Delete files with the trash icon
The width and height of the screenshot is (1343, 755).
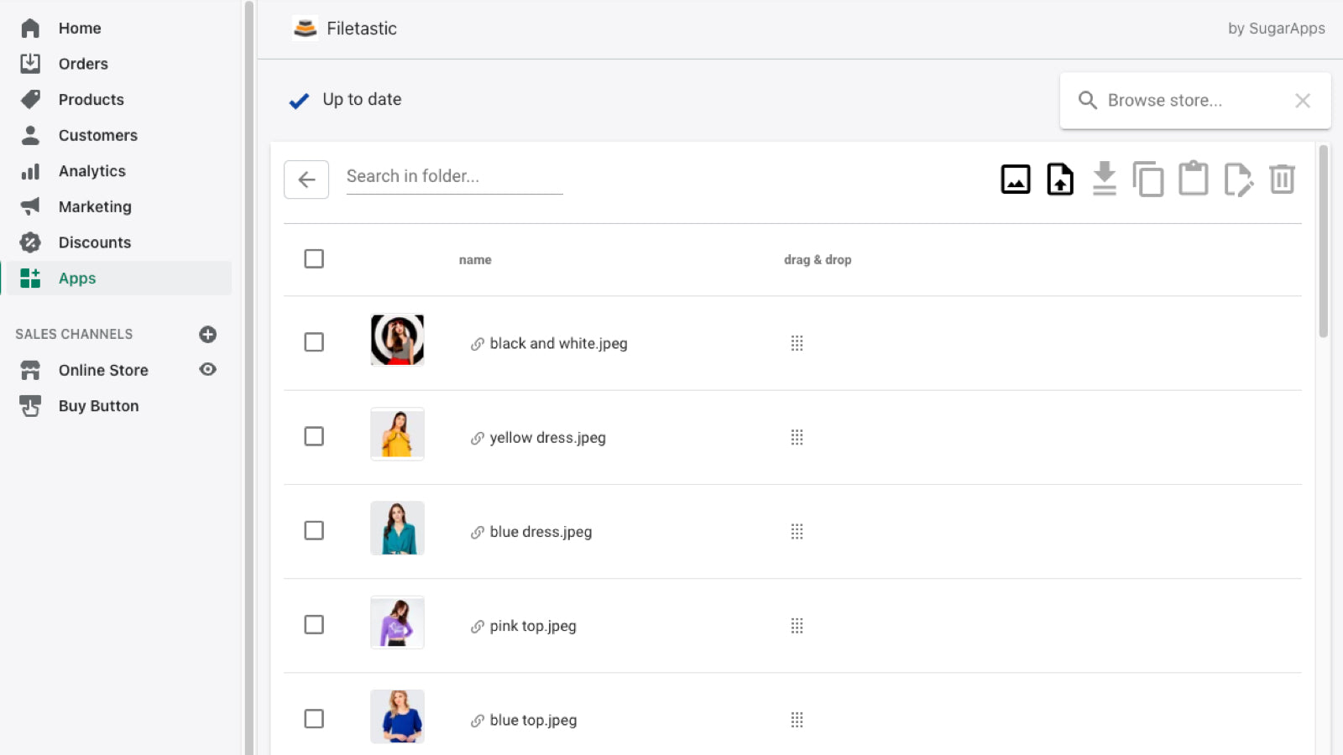pos(1282,179)
